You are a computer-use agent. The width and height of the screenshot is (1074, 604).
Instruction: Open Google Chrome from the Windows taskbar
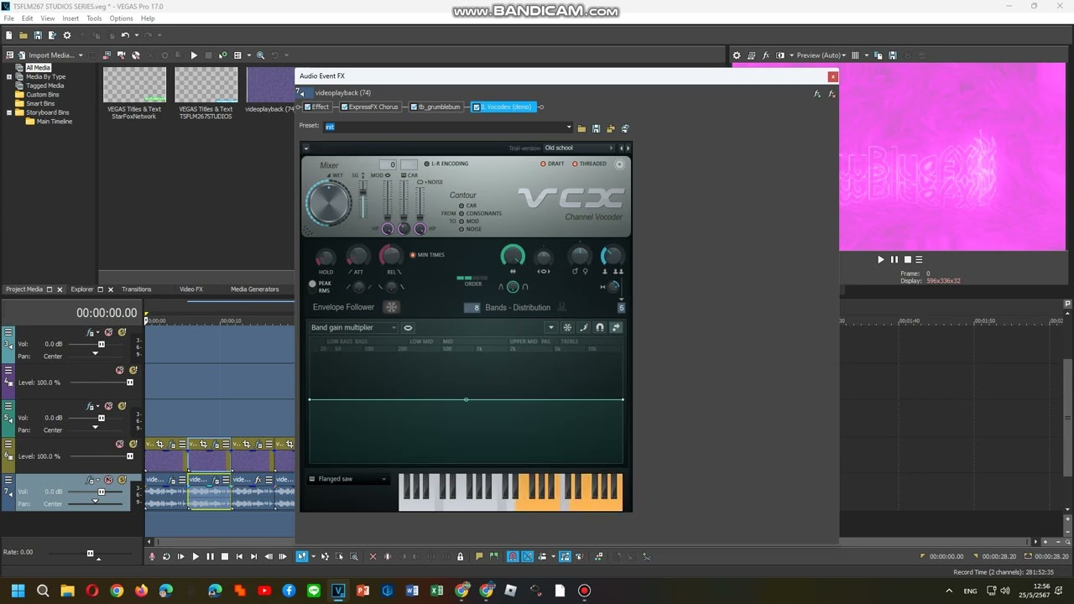point(117,591)
